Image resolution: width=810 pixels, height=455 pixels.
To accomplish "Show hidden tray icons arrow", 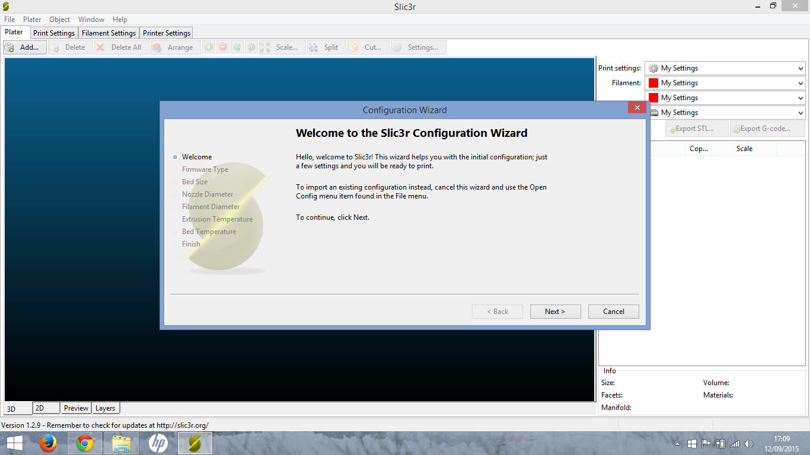I will point(678,444).
